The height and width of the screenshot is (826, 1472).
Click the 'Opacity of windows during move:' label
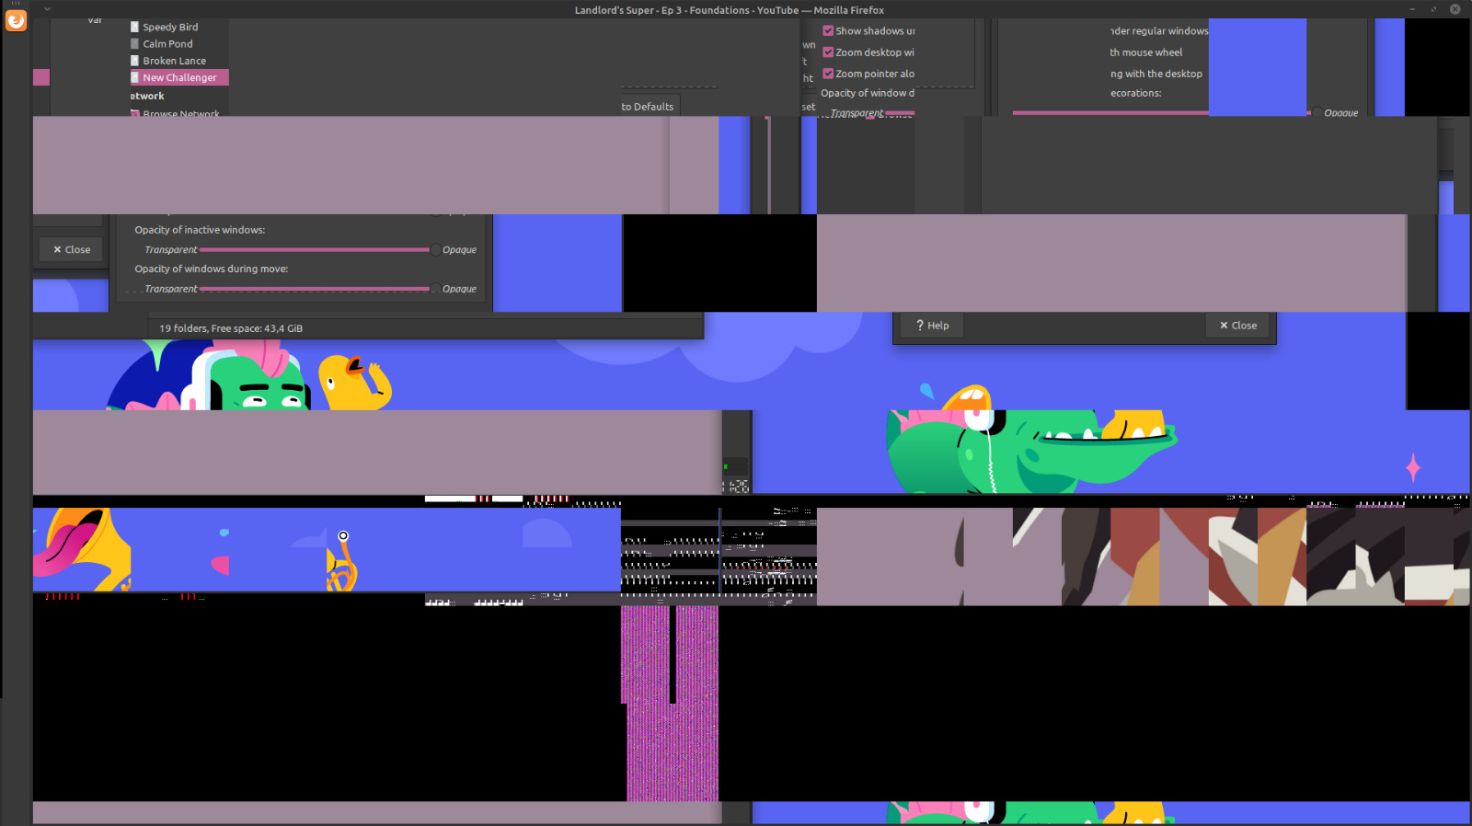212,269
